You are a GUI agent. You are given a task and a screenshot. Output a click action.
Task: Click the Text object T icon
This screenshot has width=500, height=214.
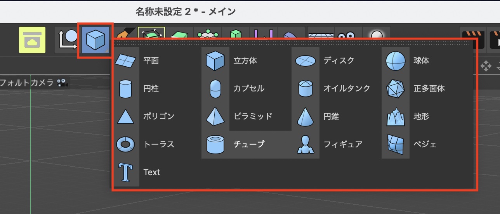point(126,172)
